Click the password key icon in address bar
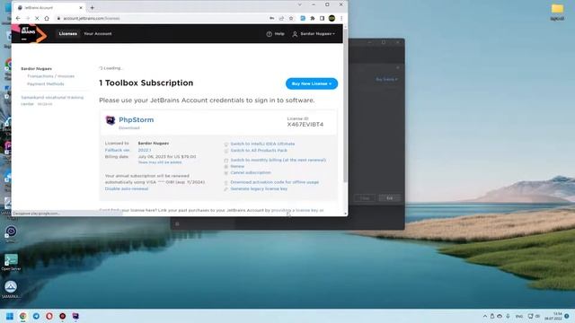Screen dimensions: 575x323 (271, 18)
